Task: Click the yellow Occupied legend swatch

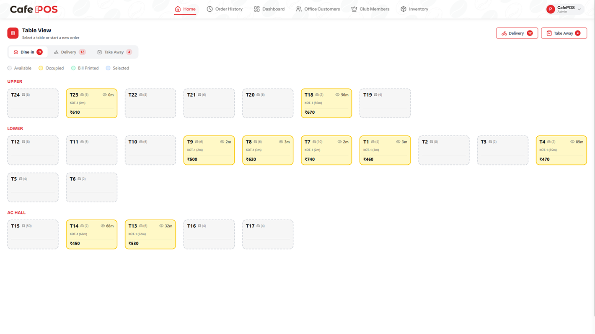Action: point(41,68)
